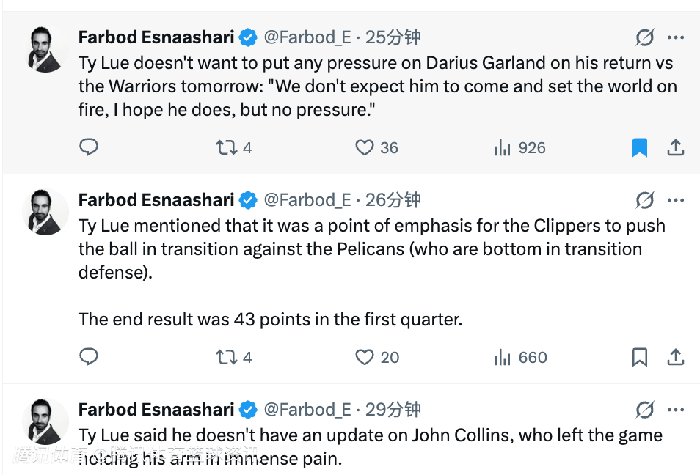700x475 pixels.
Task: Share the Darius Garland tweet
Action: coord(676,147)
